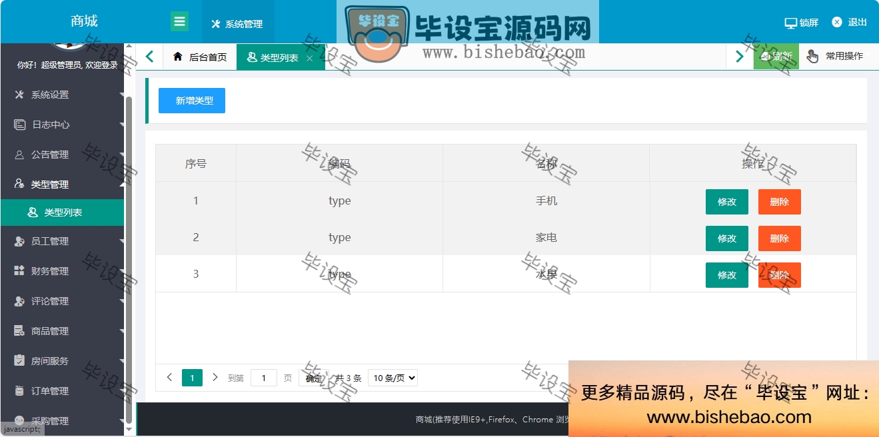
Task: Click the 公告管理 person icon in sidebar
Action: click(19, 155)
